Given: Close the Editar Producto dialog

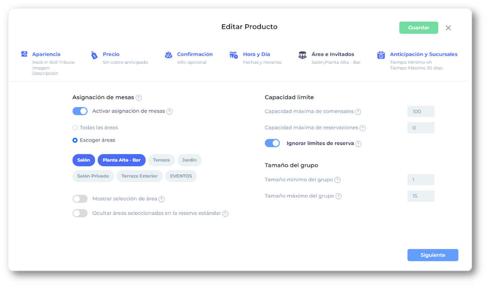Looking at the screenshot, I should click(448, 28).
